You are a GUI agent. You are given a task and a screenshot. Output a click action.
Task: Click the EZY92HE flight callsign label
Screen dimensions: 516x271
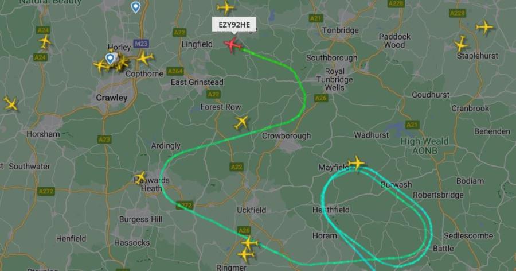[x=234, y=25]
